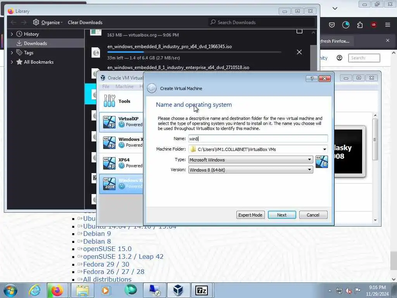This screenshot has width=397, height=298.
Task: Expand the History tree item
Action: pyautogui.click(x=12, y=34)
